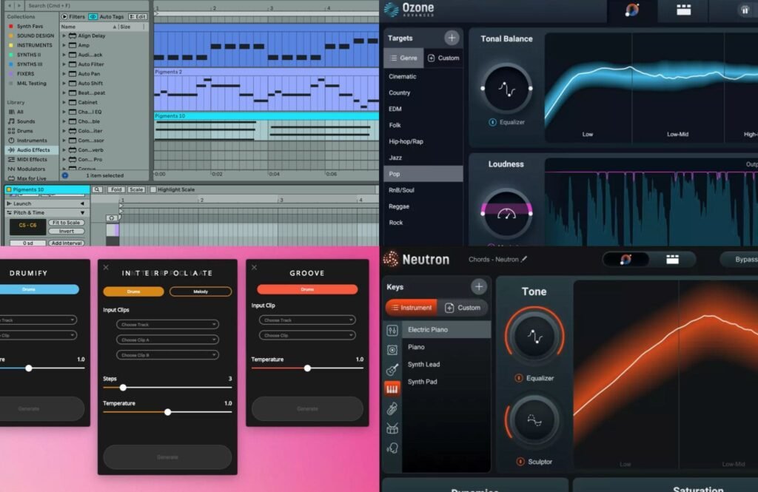The width and height of the screenshot is (758, 492).
Task: Select Synth Pad instrument in Neutron
Action: point(446,382)
